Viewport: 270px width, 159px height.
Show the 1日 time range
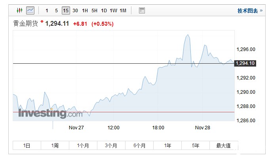click(x=27, y=146)
